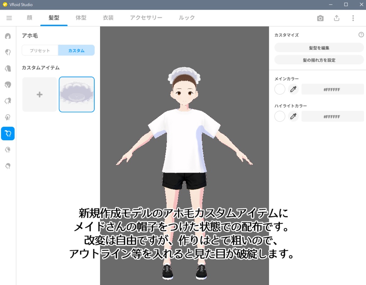
Task: Switch to the プリセット toggle option
Action: coord(40,50)
